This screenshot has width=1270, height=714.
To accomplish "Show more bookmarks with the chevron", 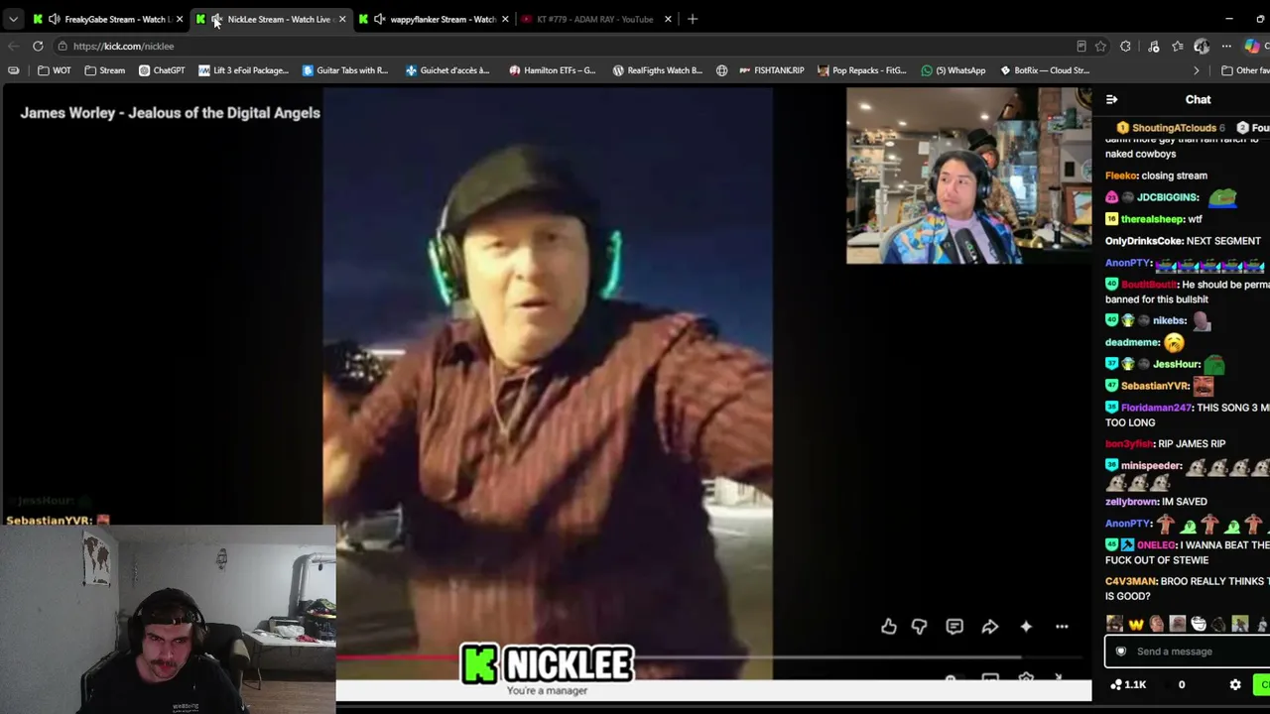I will point(1196,70).
